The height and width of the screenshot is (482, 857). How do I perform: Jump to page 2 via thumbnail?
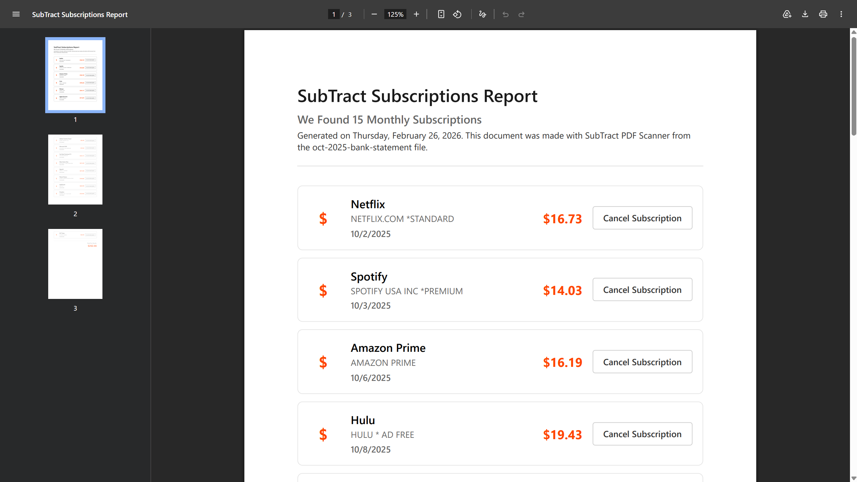pos(75,169)
